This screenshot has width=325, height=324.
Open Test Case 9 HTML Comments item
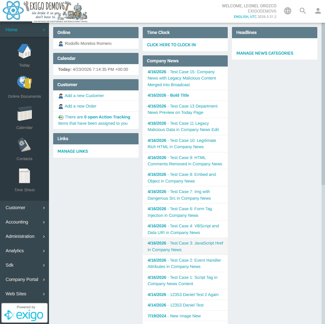[185, 161]
